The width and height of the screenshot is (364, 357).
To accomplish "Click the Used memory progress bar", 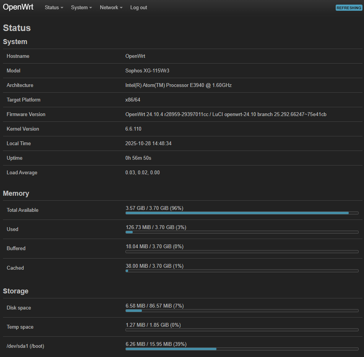I will tap(242, 232).
